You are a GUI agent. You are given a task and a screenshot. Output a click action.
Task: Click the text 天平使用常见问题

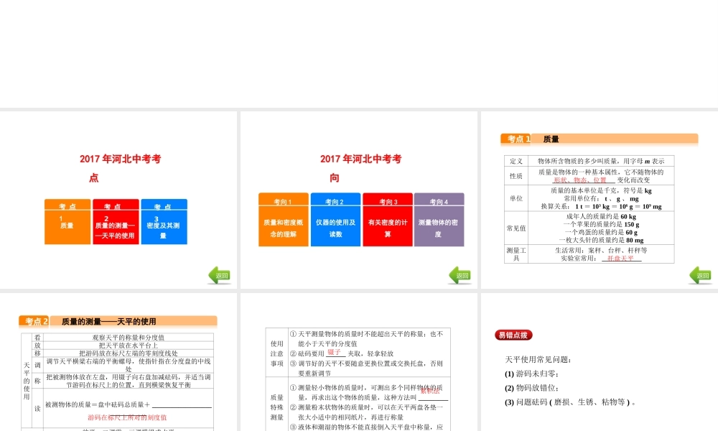click(538, 360)
